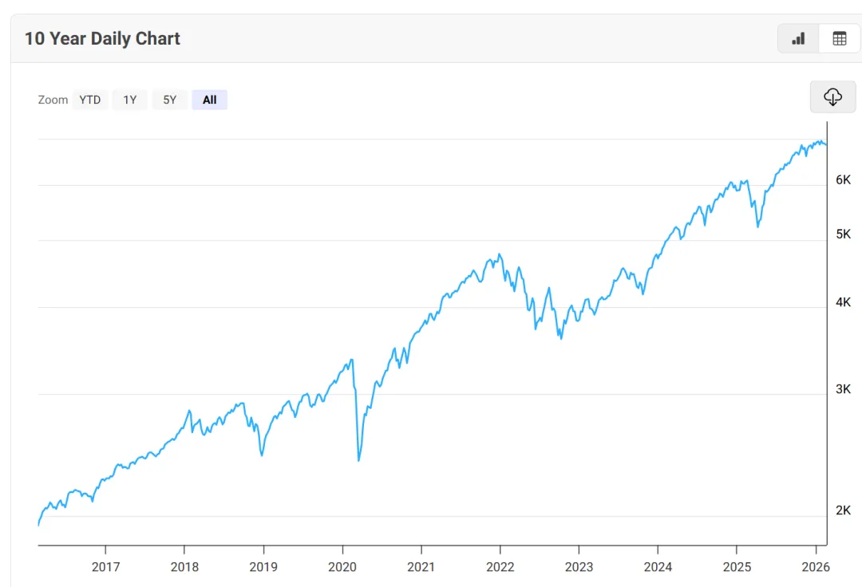
Task: Click the 6K y-axis label
Action: point(843,179)
